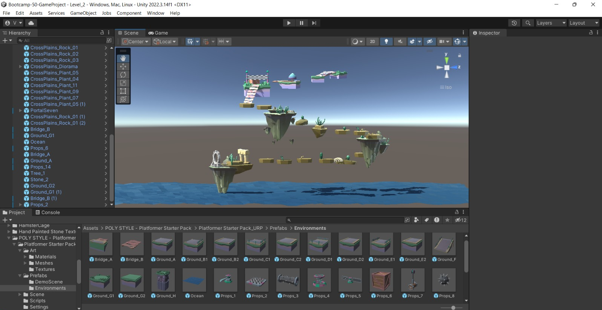Expand CrossPlains_Diorama in Hierarchy
The height and width of the screenshot is (310, 602).
(x=21, y=67)
